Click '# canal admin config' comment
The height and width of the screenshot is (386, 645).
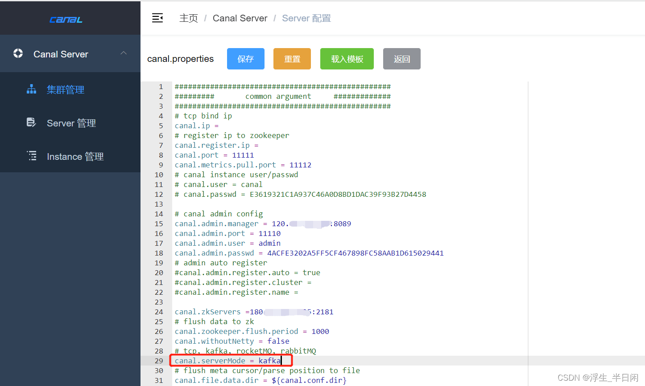click(x=219, y=214)
